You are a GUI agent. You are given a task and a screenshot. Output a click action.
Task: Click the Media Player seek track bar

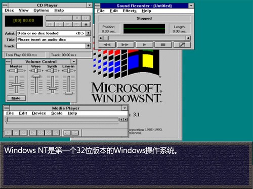coord(62,119)
